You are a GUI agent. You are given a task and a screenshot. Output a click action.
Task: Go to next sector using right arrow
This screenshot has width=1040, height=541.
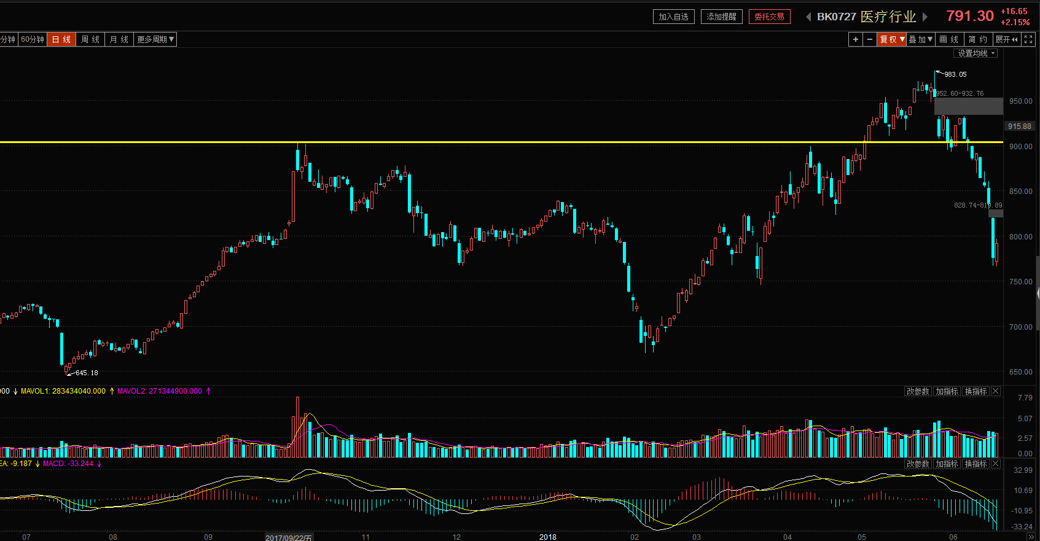click(x=925, y=17)
